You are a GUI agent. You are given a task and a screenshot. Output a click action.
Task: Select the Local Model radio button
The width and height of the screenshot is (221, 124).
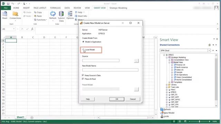tap(83, 50)
